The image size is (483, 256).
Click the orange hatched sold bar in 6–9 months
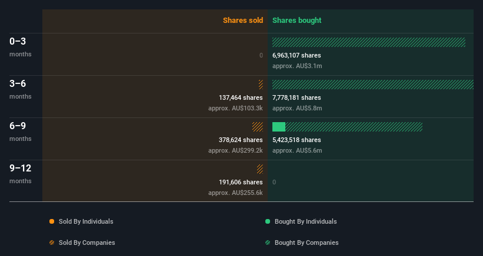pyautogui.click(x=258, y=127)
